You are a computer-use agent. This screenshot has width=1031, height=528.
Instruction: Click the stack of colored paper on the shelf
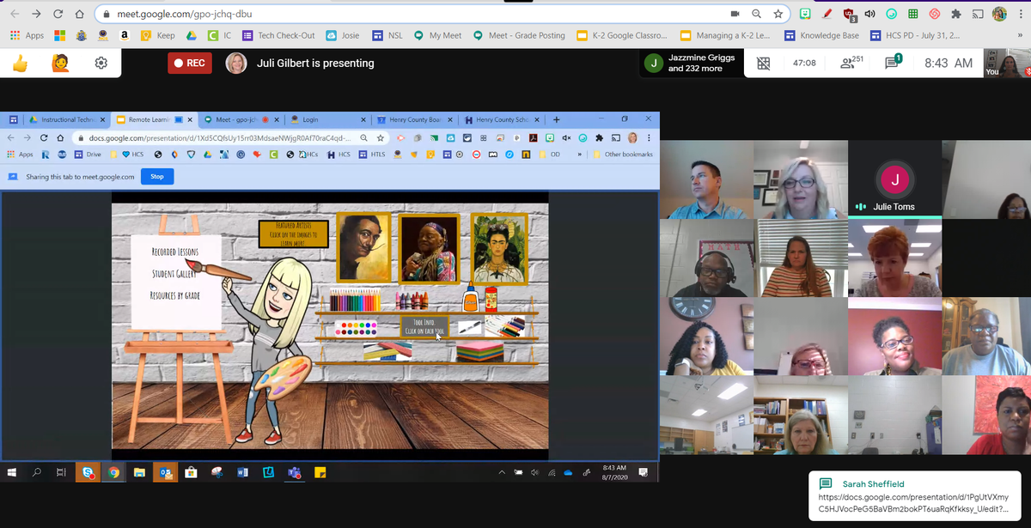coord(479,351)
